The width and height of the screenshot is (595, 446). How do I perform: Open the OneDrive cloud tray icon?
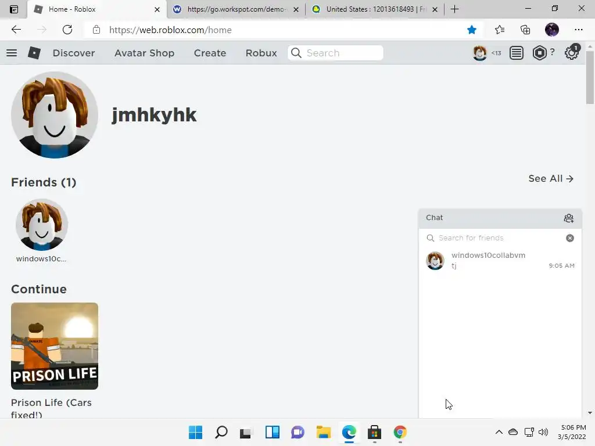tap(513, 432)
